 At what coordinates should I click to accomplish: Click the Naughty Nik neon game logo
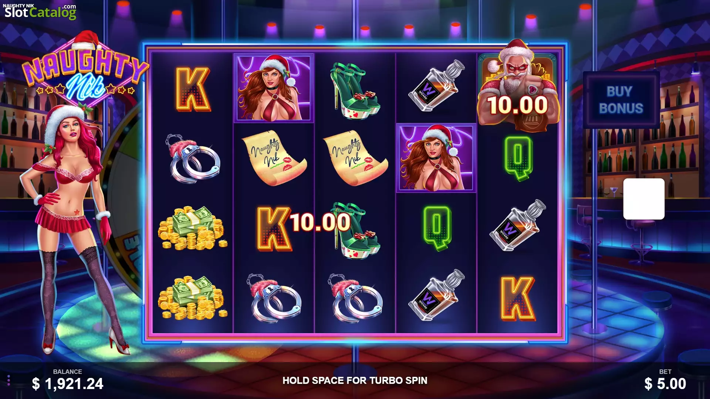pos(85,70)
